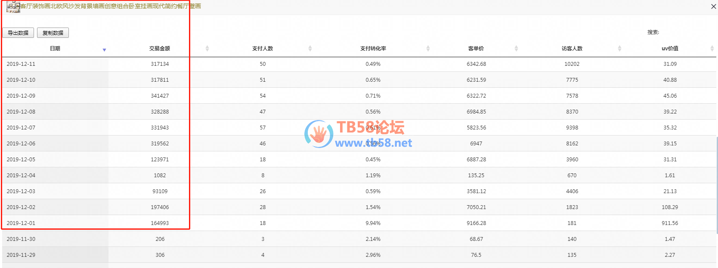This screenshot has width=718, height=268.
Task: Click the 支付人数 column sort icon
Action: click(x=310, y=49)
